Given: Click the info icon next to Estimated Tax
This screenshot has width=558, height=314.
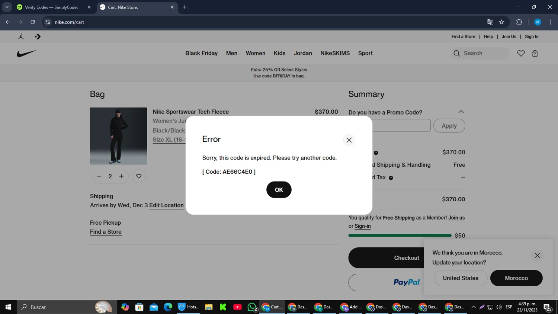Looking at the screenshot, I should click(x=391, y=178).
